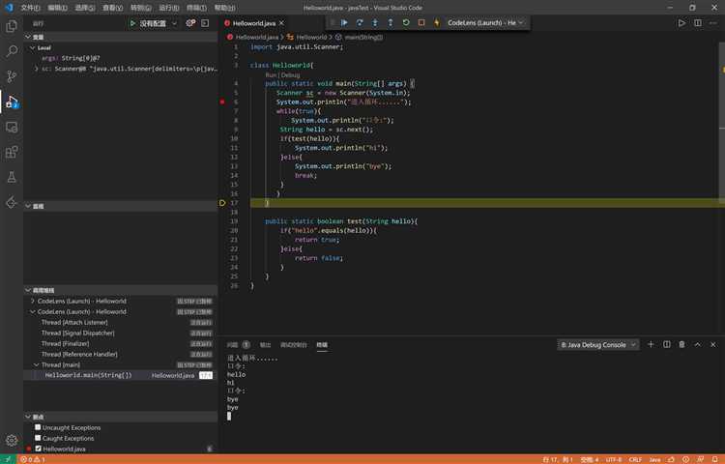Click Step Out in the debug toolbar
This screenshot has width=725, height=464.
[391, 22]
